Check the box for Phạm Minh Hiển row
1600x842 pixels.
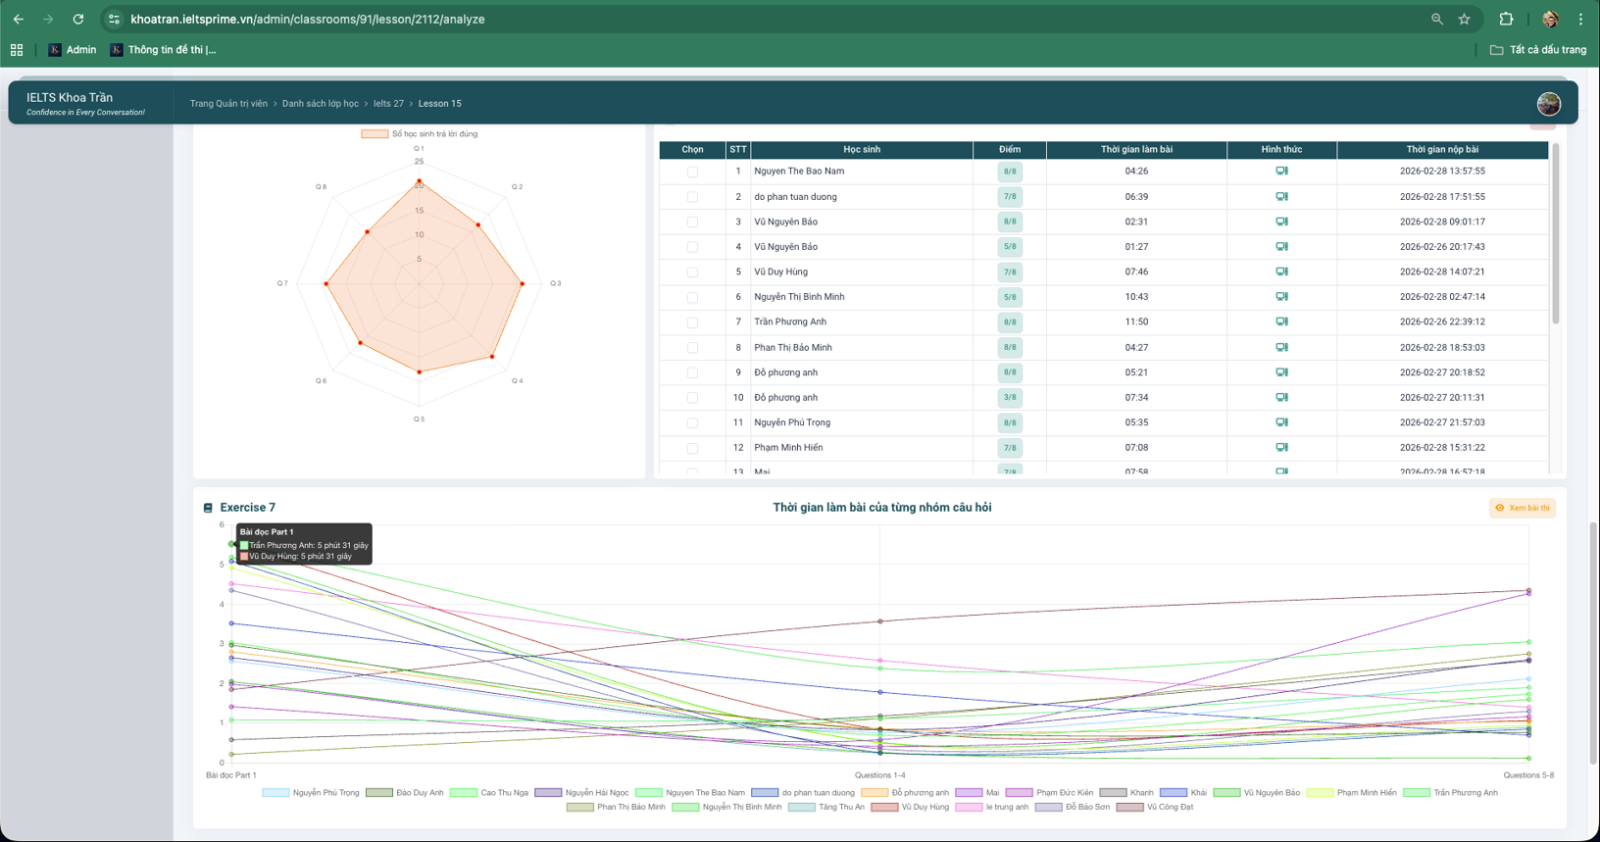tap(692, 448)
